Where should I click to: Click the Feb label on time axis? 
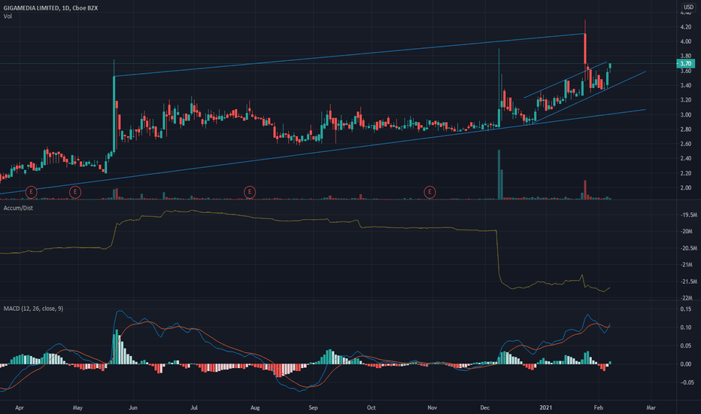pyautogui.click(x=598, y=408)
